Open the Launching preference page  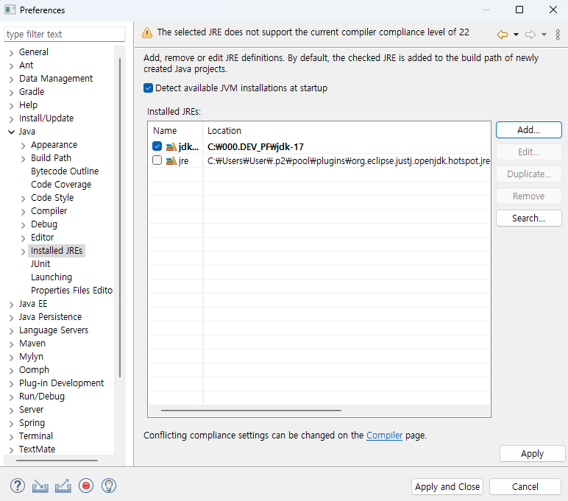coord(52,277)
